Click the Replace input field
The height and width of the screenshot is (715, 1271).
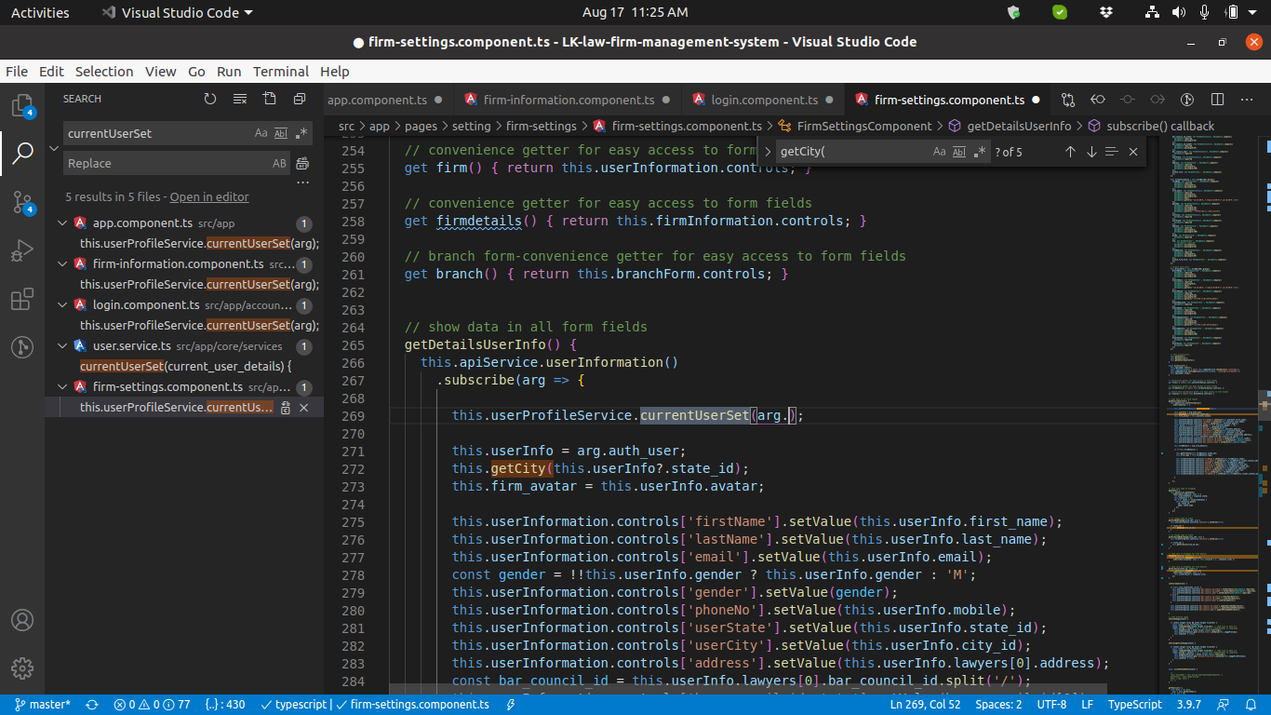166,164
